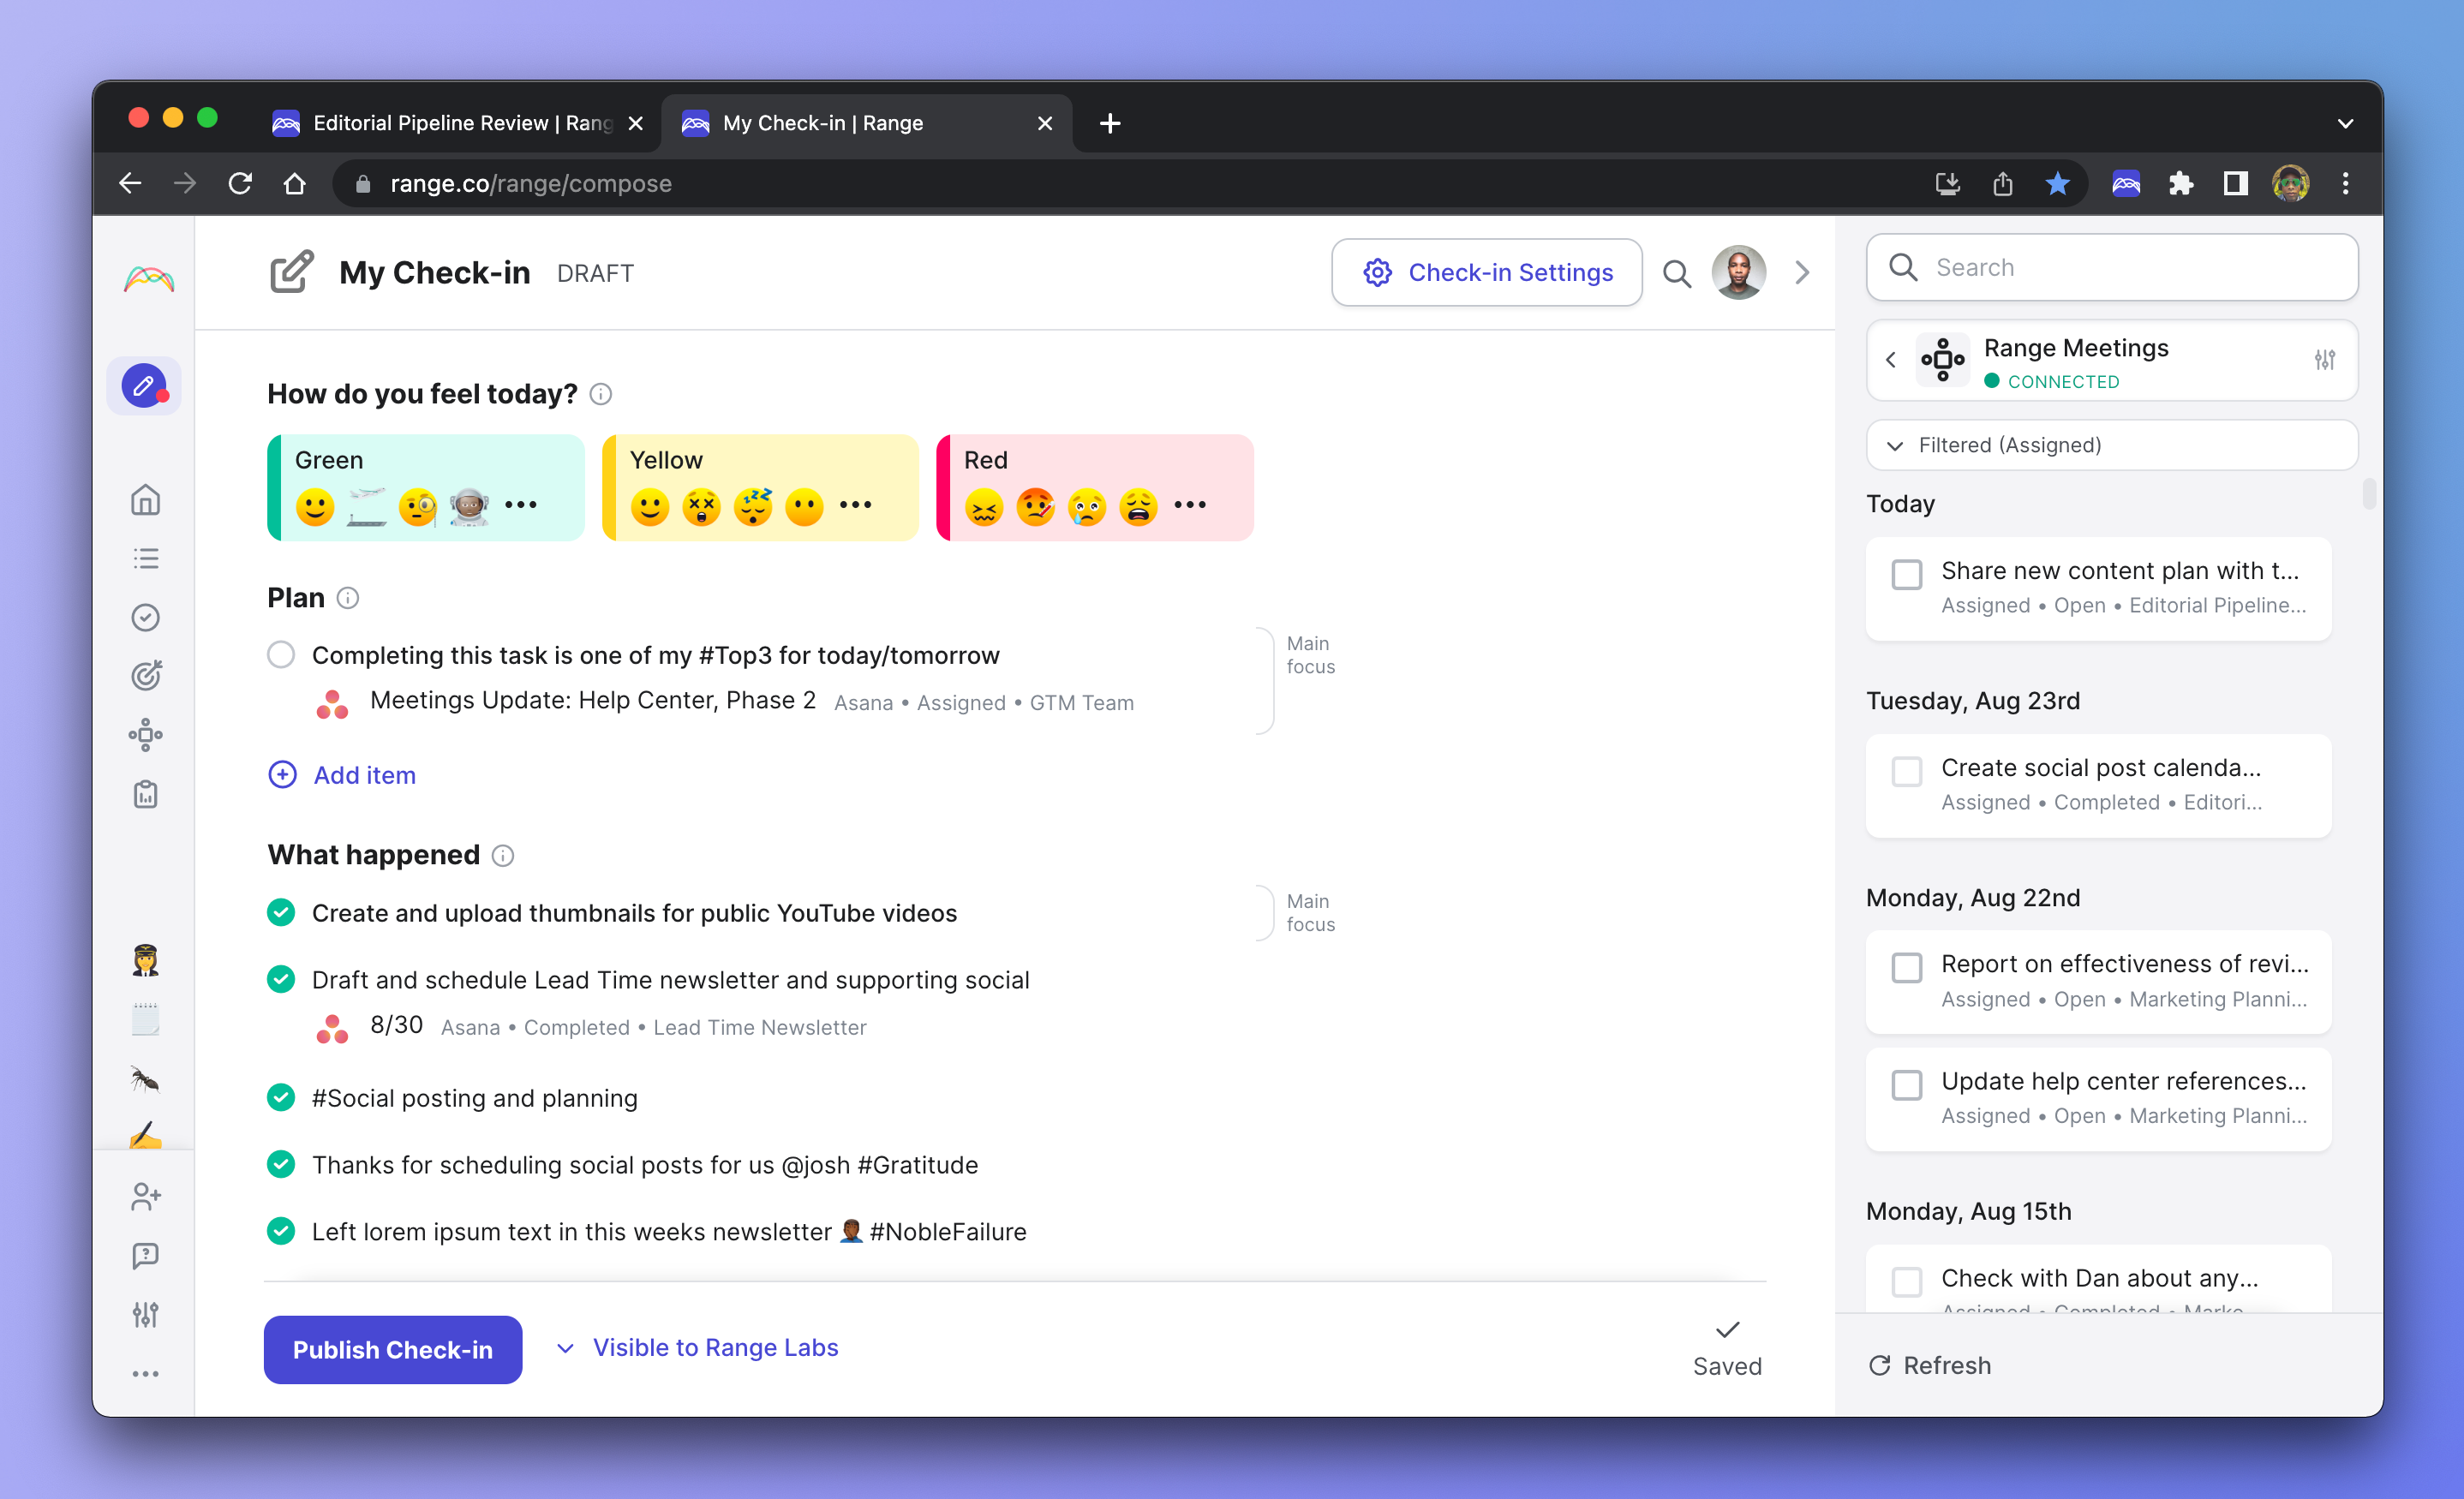Open the Goals target icon in the sidebar
The width and height of the screenshot is (2464, 1499).
pos(145,676)
